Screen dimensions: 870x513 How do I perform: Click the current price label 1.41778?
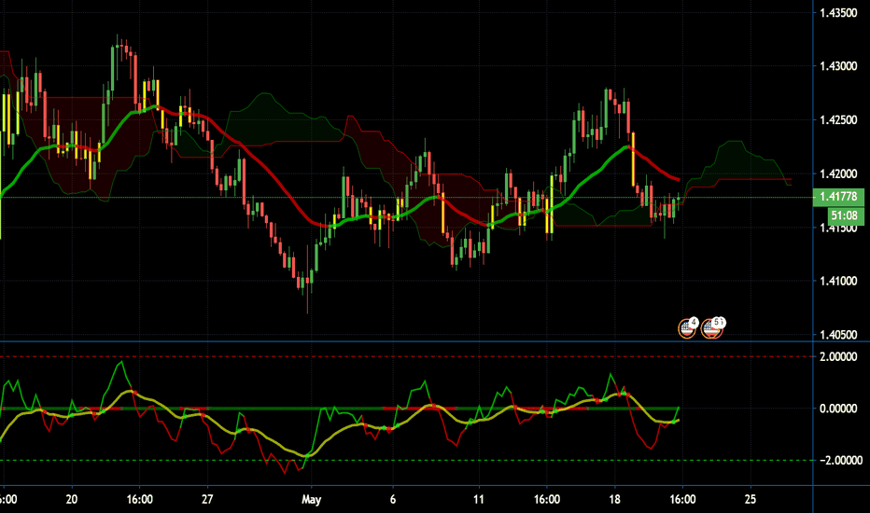coord(838,197)
